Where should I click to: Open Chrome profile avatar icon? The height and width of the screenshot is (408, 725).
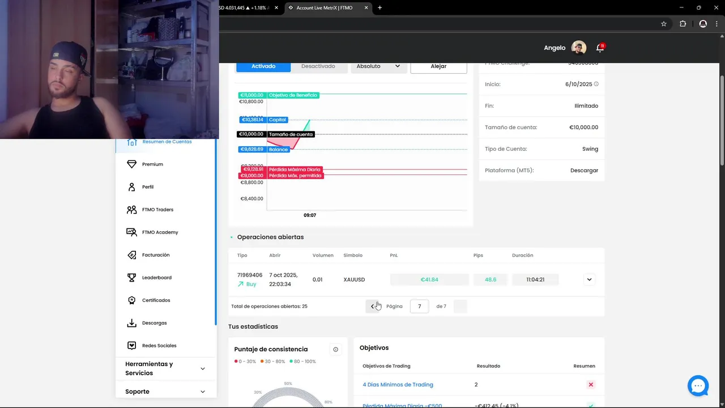click(703, 24)
